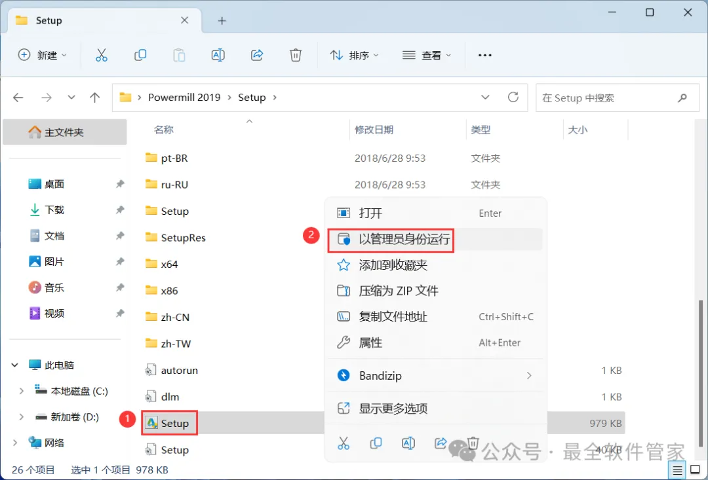Choose 添加到收藏夹 in the context menu
The height and width of the screenshot is (480, 708).
pos(435,265)
